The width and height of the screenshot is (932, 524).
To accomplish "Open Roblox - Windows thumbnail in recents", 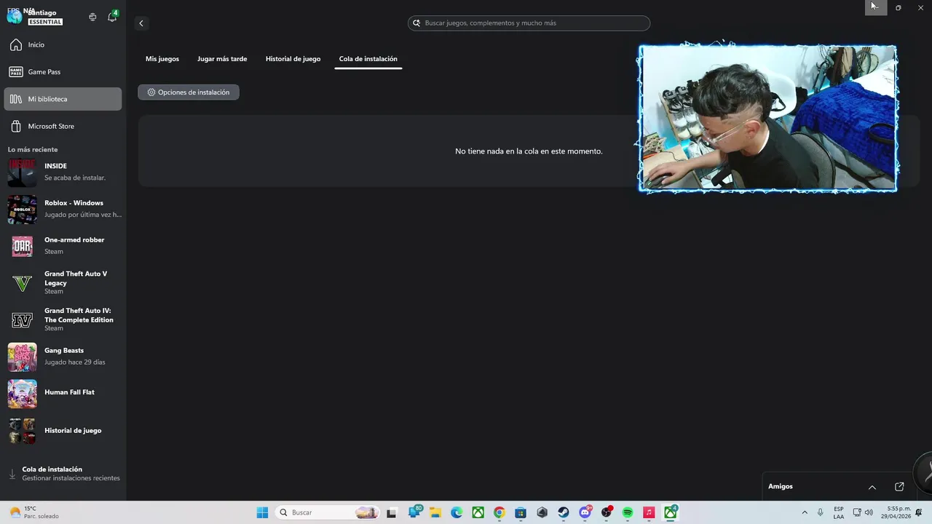I will (x=22, y=210).
